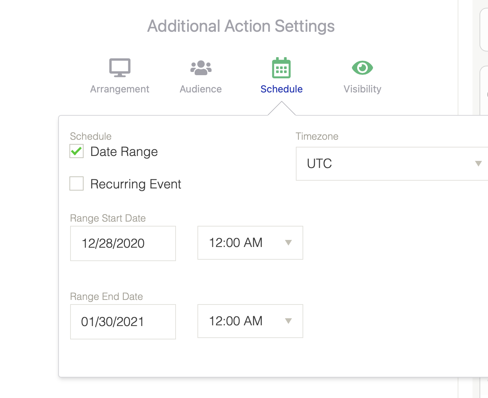Click the end time dropdown arrow
The width and height of the screenshot is (488, 398).
288,321
